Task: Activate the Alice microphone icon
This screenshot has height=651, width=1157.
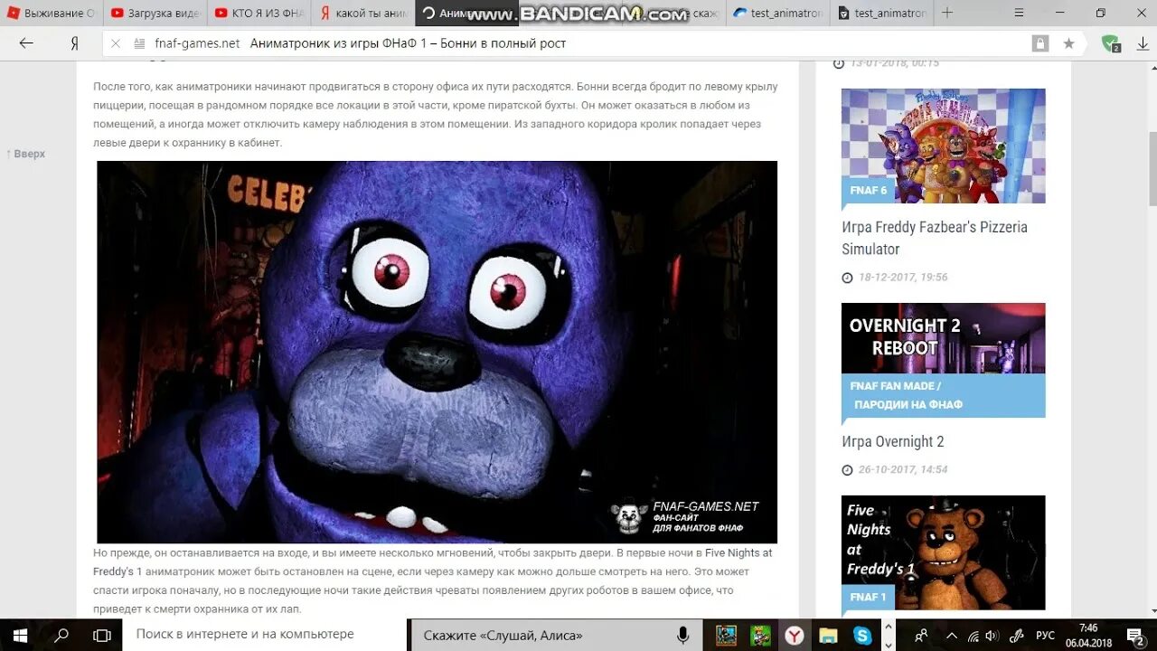Action: coord(683,636)
